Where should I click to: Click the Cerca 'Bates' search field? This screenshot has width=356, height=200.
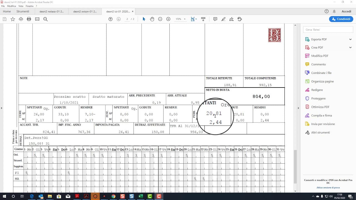click(328, 29)
